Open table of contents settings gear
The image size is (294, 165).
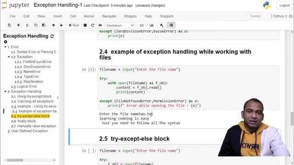(x=6, y=42)
